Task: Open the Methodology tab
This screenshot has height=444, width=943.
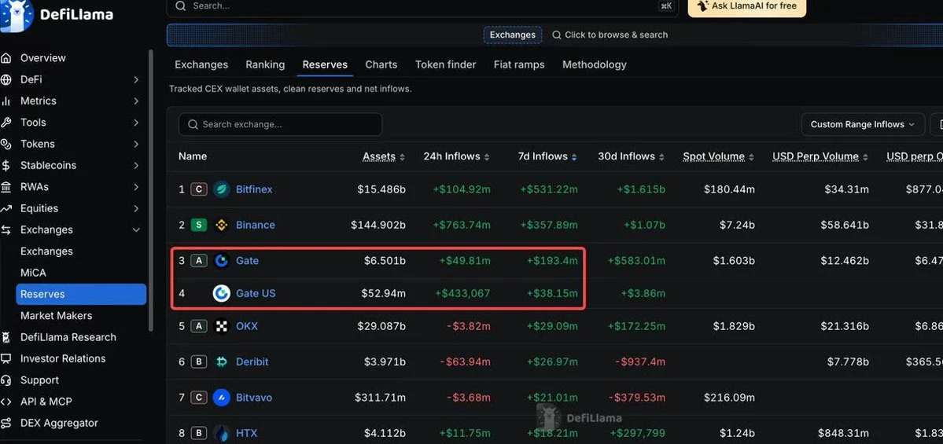Action: [x=594, y=64]
